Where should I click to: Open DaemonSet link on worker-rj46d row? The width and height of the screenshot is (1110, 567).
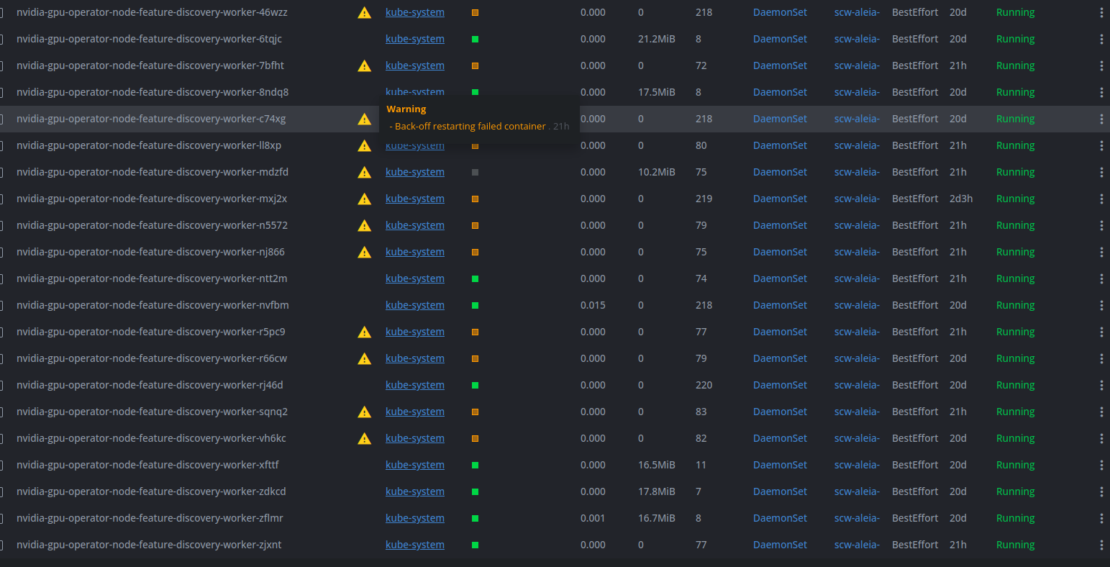tap(780, 385)
